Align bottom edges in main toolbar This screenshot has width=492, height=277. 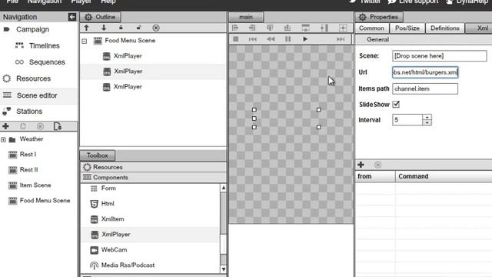pyautogui.click(x=287, y=28)
